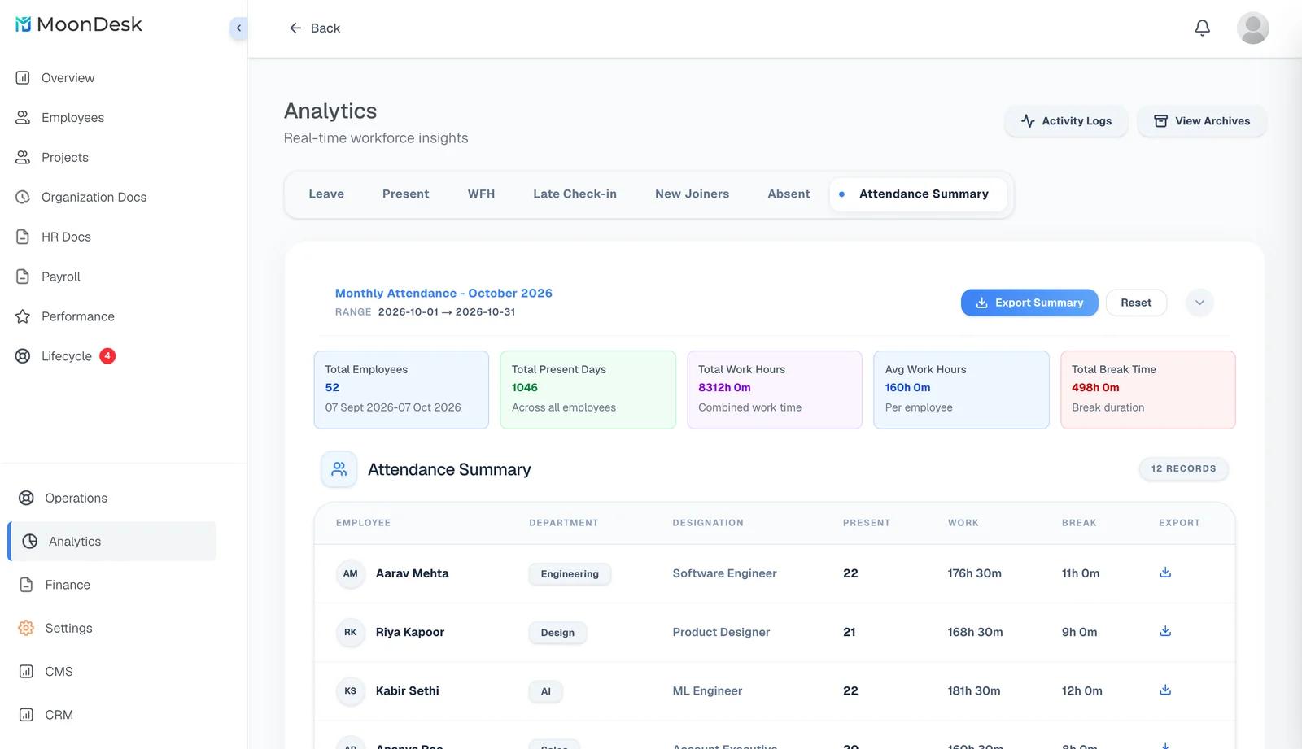1302x749 pixels.
Task: Click the Performance star icon
Action: click(23, 317)
